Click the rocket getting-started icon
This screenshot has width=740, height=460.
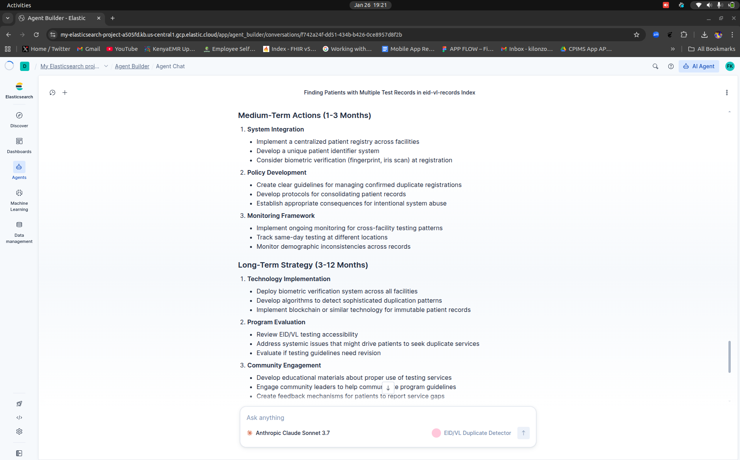click(x=19, y=404)
